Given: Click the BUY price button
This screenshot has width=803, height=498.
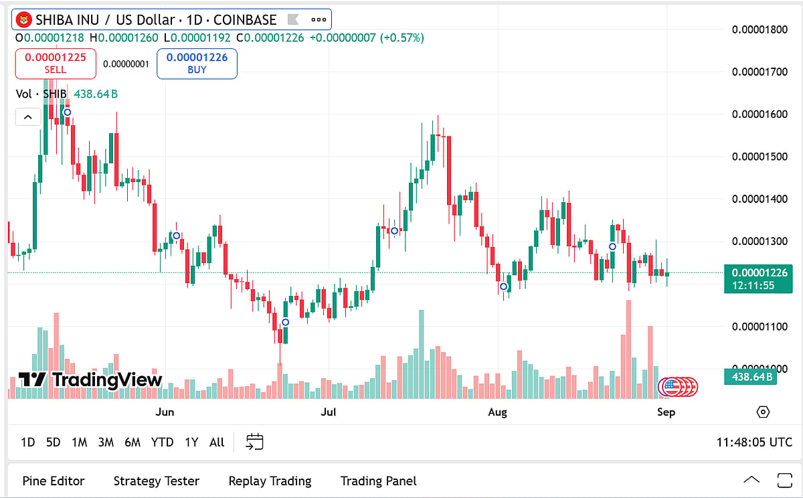Looking at the screenshot, I should (x=197, y=64).
